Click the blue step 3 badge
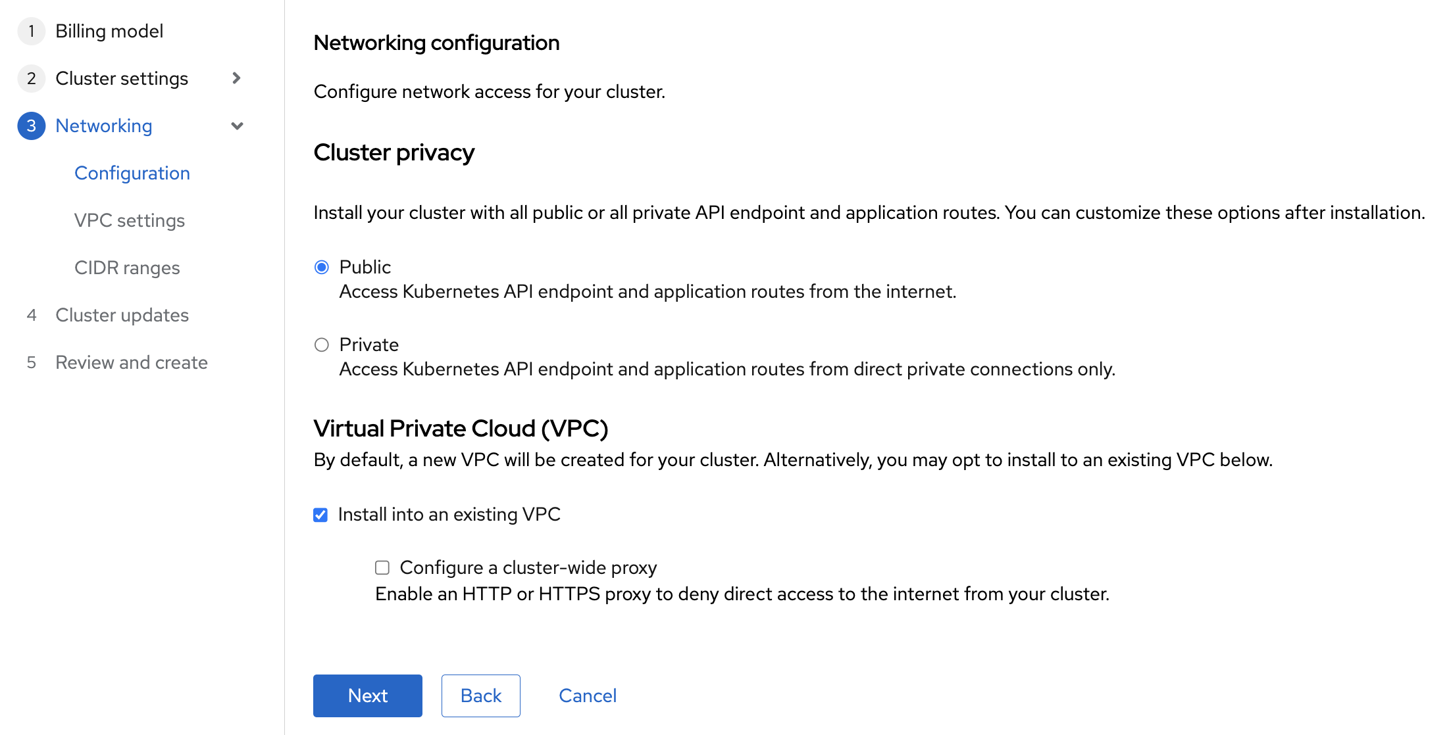Image resolution: width=1449 pixels, height=735 pixels. click(31, 126)
